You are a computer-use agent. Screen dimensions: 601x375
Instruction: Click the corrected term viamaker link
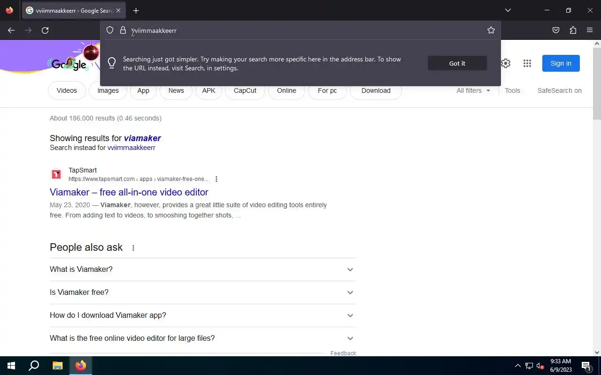pyautogui.click(x=142, y=138)
